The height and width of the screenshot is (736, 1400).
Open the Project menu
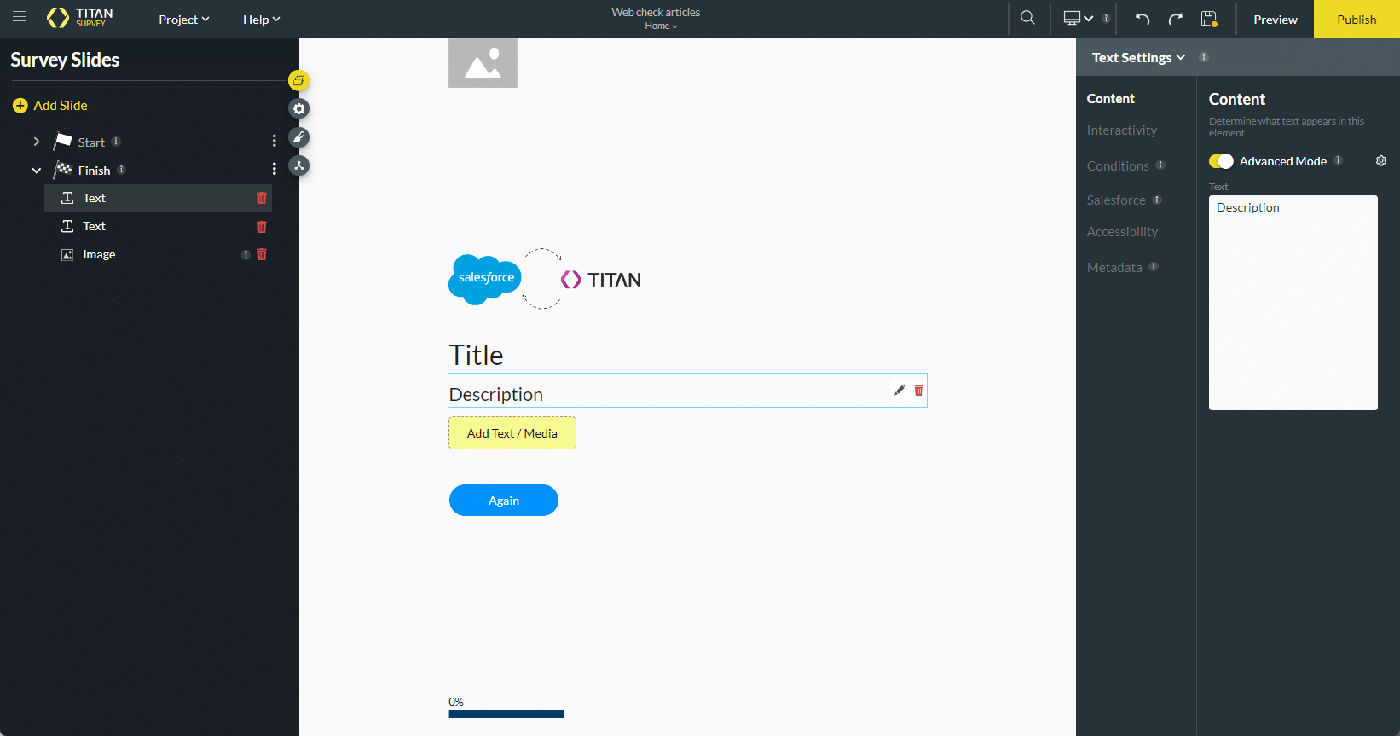point(183,20)
